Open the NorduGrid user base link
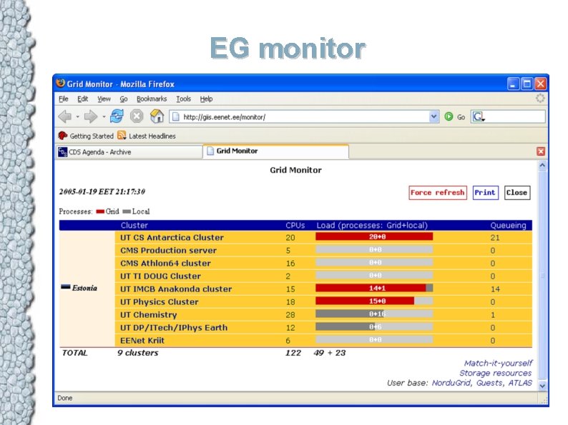This screenshot has width=568, height=425. pyautogui.click(x=451, y=383)
